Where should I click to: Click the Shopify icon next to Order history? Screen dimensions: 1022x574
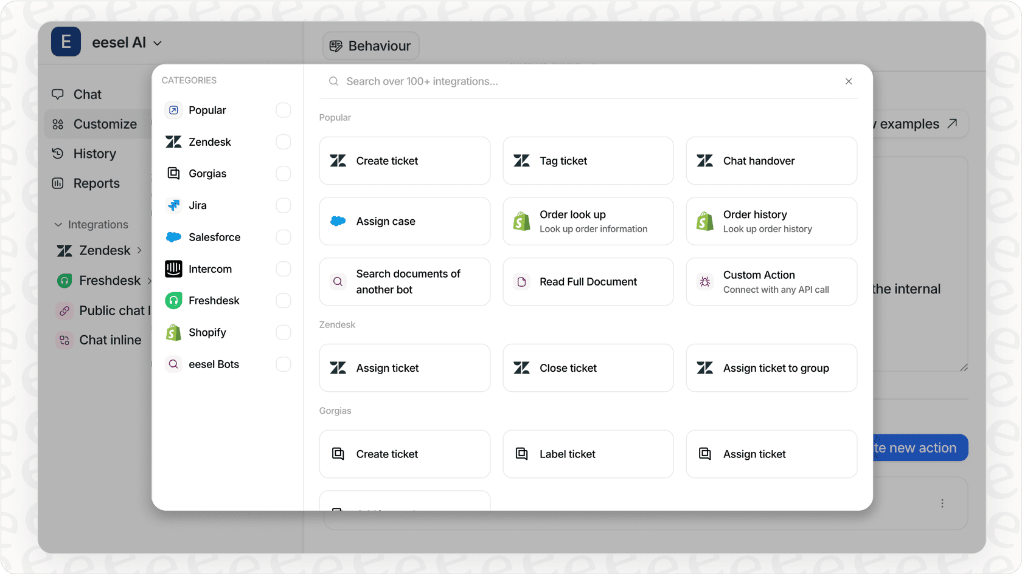704,221
